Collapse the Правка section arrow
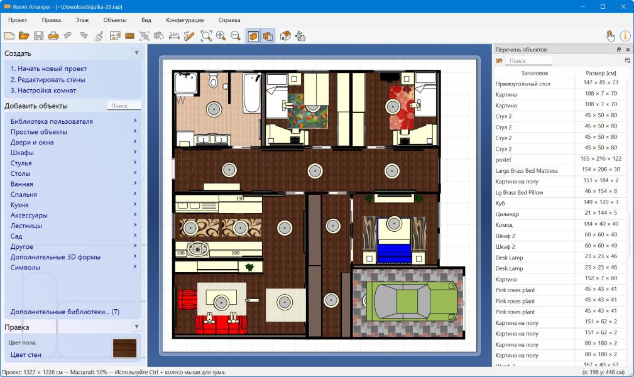Screen dimensions: 634x377 (x=136, y=327)
